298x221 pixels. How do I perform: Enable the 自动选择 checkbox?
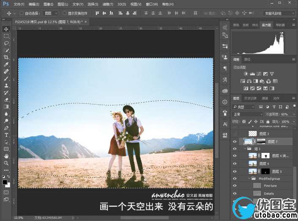point(21,13)
